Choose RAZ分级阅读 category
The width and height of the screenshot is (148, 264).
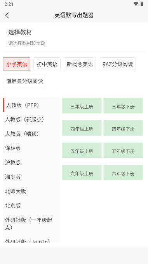click(118, 64)
